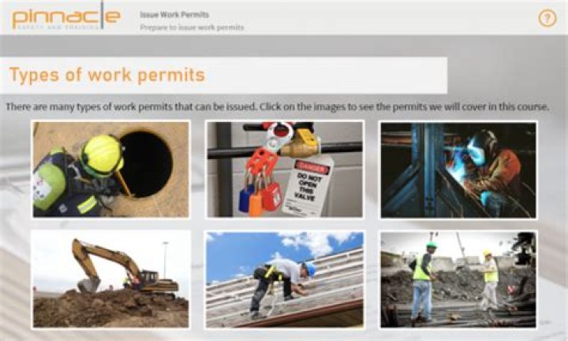
Task: Select the confined space manhole entry image
Action: pos(111,169)
